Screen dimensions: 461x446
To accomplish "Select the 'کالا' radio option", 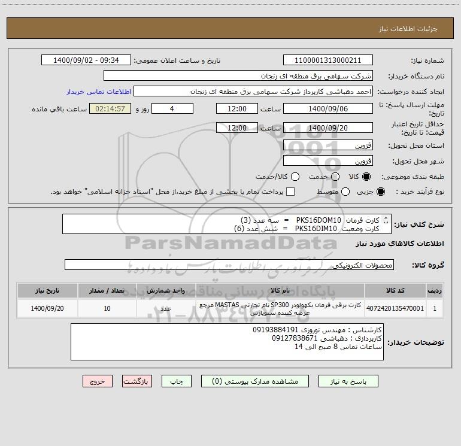I will coord(366,177).
